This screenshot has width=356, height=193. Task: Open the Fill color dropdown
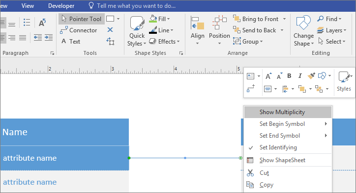(169, 19)
